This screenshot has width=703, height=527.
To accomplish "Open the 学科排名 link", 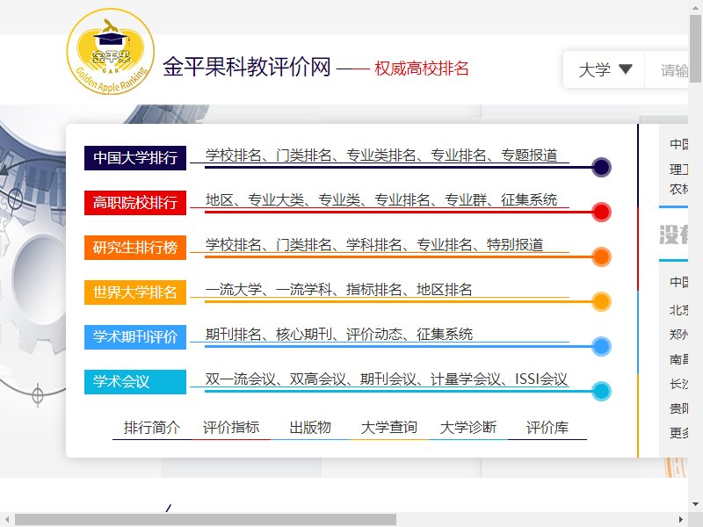I will click(x=374, y=245).
